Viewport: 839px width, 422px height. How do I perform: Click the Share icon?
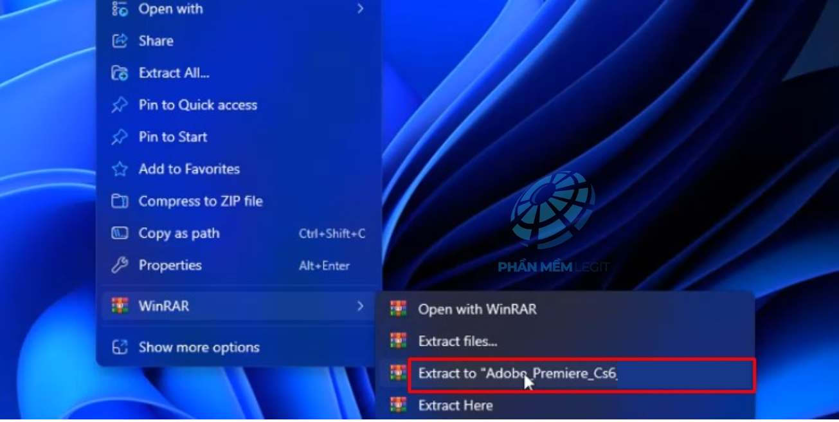[120, 41]
